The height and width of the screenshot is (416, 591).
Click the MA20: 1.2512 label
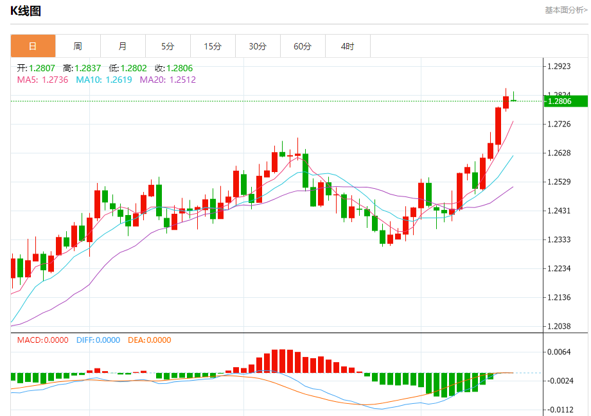(x=168, y=80)
